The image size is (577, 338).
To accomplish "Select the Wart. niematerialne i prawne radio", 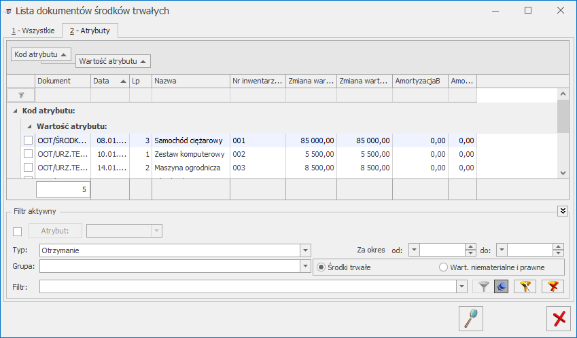I will click(444, 267).
